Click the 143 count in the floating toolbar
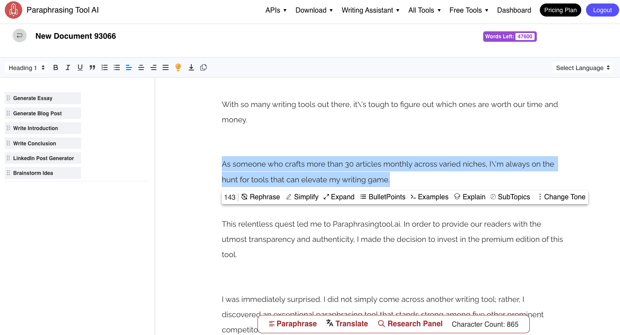Viewport: 620px width, 335px height. click(230, 197)
